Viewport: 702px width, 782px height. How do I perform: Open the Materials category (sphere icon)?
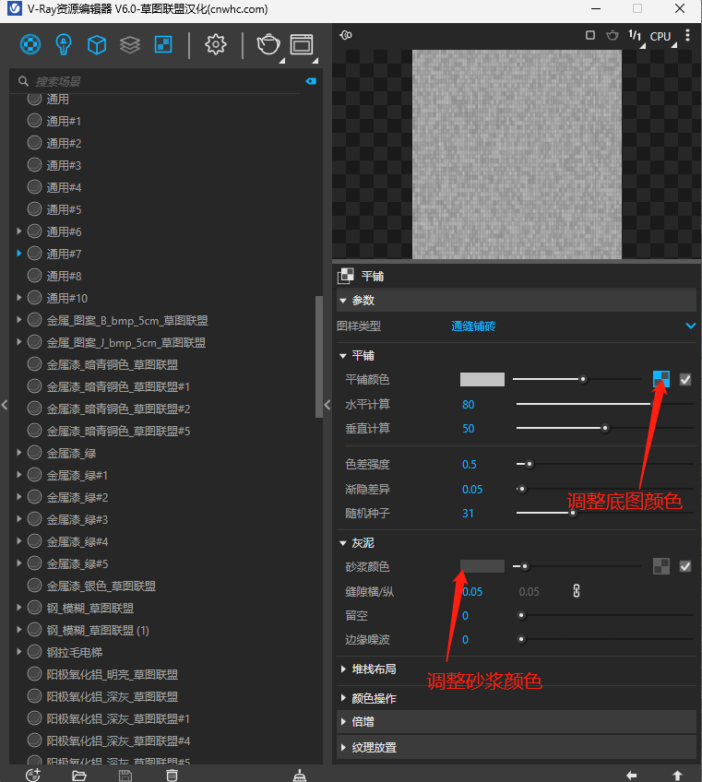click(x=30, y=44)
